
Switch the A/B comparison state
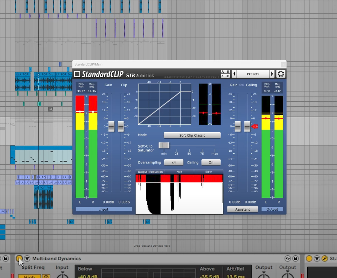click(x=225, y=72)
